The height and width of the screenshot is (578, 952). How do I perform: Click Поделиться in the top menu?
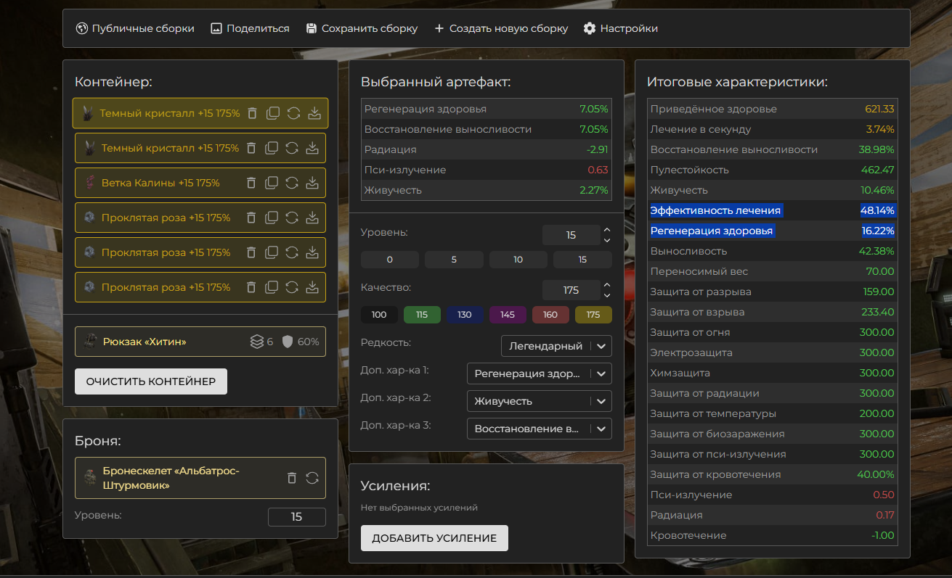tap(250, 28)
